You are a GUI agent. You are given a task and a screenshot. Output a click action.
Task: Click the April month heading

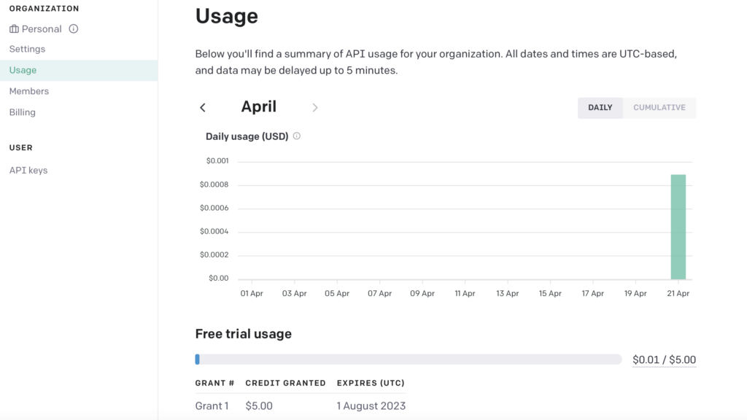(x=259, y=106)
